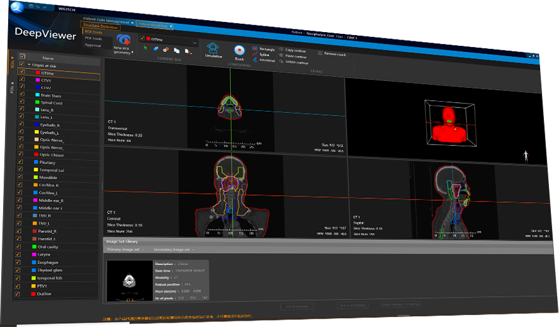Click the DeepViewer globe logo icon

[x=17, y=7]
